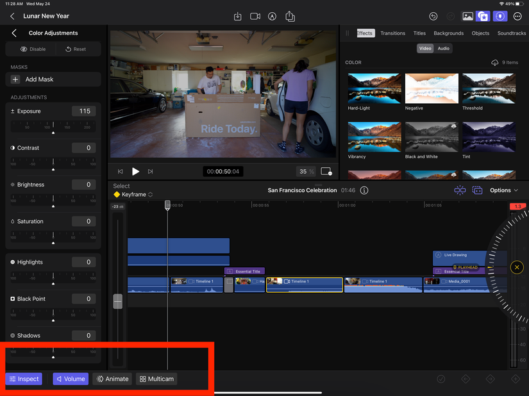Download the color effects via cloud icon
The width and height of the screenshot is (529, 396).
click(x=494, y=63)
